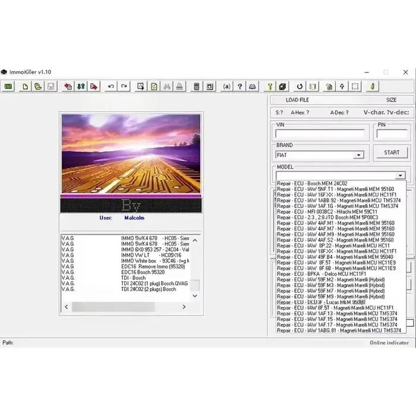Click the binoculars Find icon

[x=167, y=87]
